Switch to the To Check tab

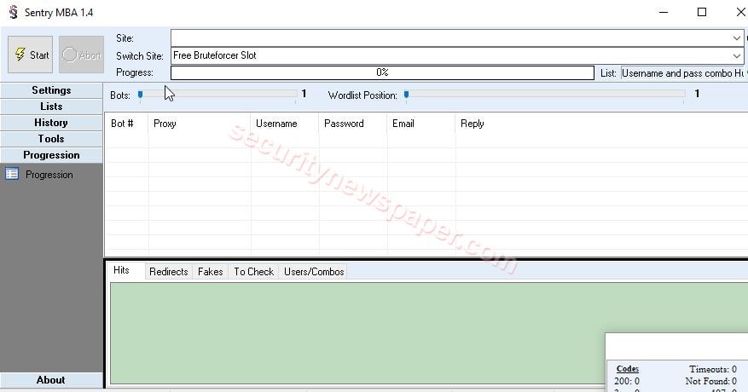[253, 272]
